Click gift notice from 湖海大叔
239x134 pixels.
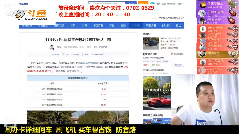click(217, 21)
